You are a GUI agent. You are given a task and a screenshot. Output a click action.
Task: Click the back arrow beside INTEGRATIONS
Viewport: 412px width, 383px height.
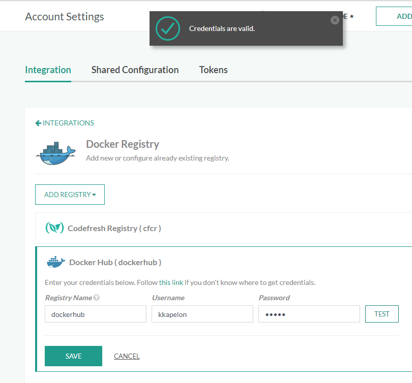coord(38,123)
